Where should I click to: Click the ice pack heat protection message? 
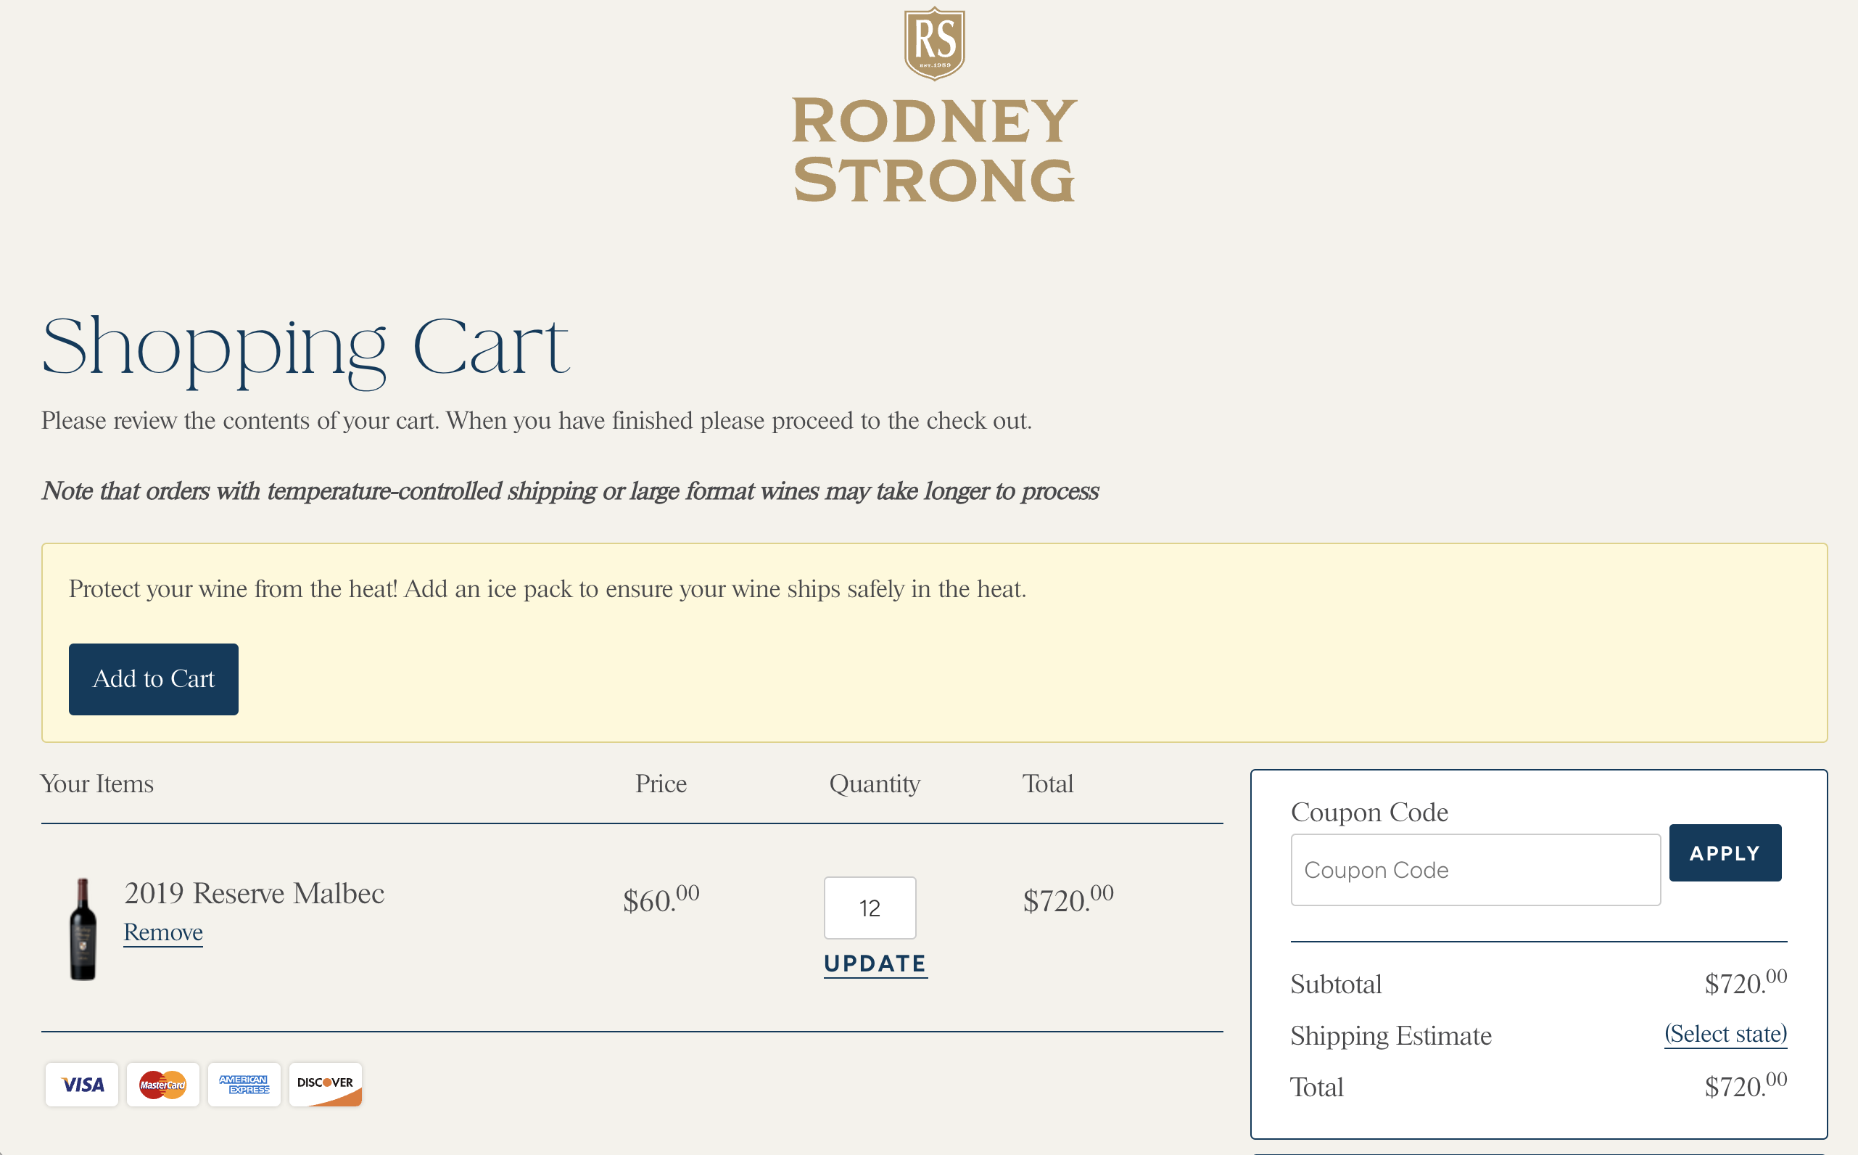tap(548, 589)
